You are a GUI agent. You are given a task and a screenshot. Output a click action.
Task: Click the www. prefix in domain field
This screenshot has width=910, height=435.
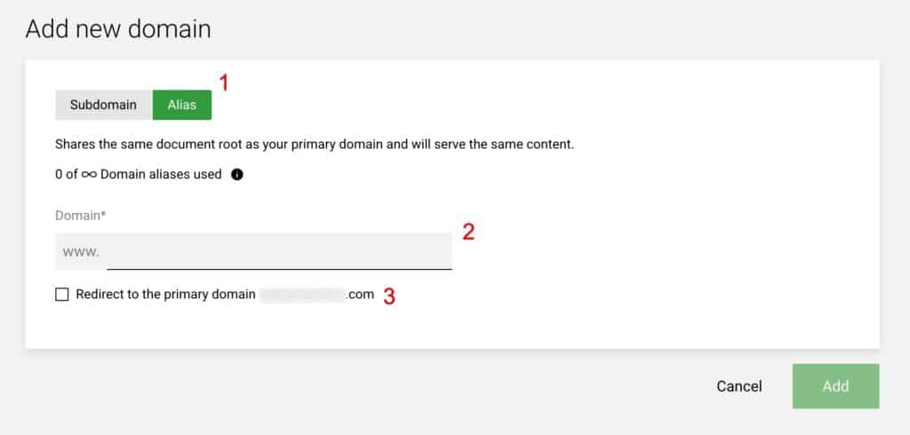point(81,252)
